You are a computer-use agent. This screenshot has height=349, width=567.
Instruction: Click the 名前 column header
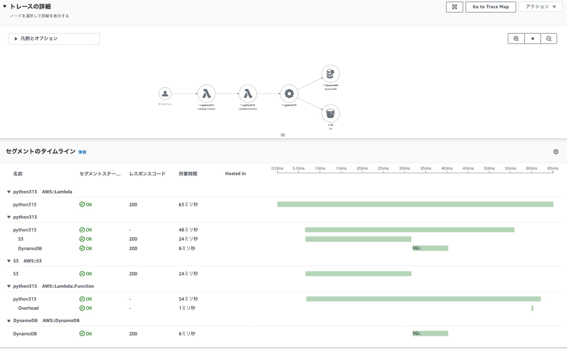click(x=18, y=174)
